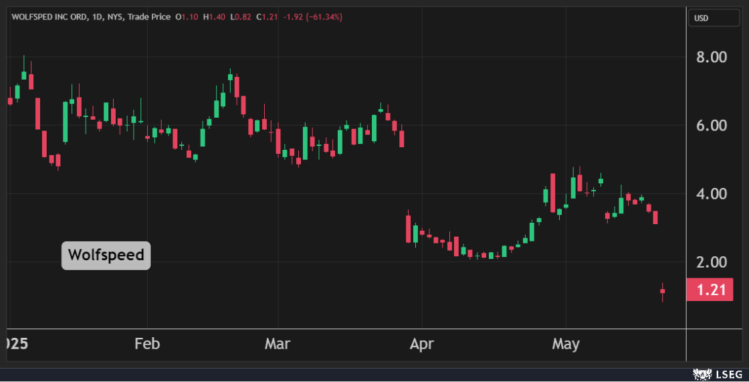Click the NYS exchange label
This screenshot has width=749, height=382.
115,17
